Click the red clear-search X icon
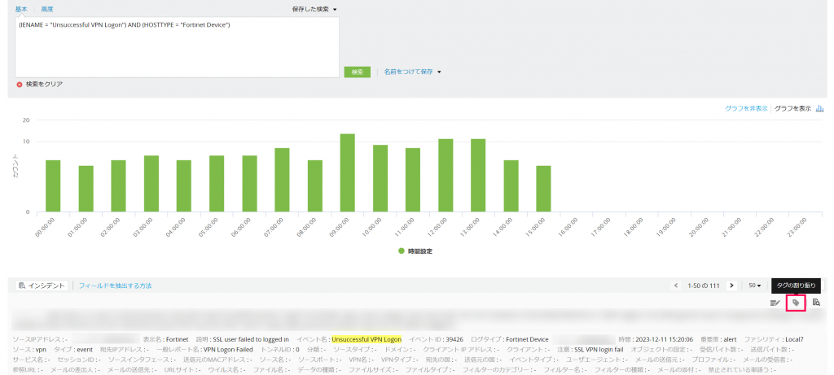 (20, 84)
